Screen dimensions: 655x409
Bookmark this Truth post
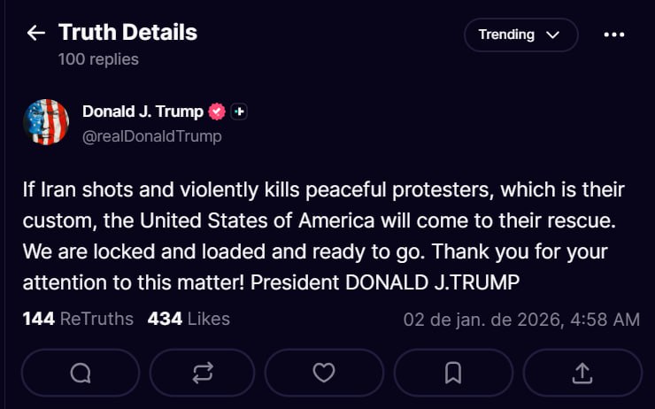453,373
